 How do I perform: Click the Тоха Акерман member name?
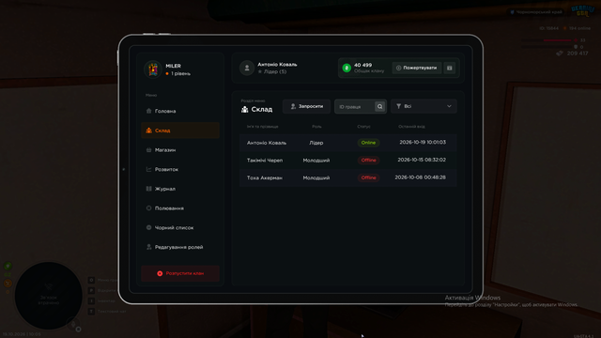pyautogui.click(x=265, y=177)
